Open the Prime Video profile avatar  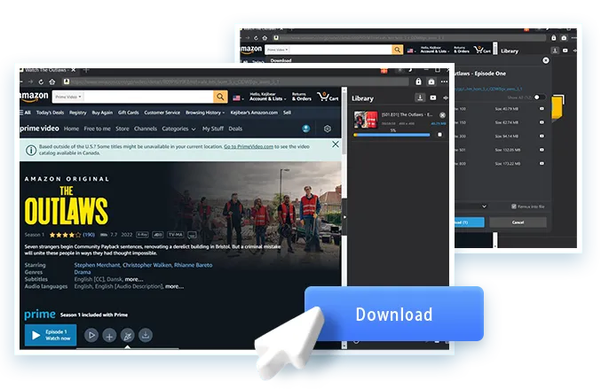tap(306, 128)
